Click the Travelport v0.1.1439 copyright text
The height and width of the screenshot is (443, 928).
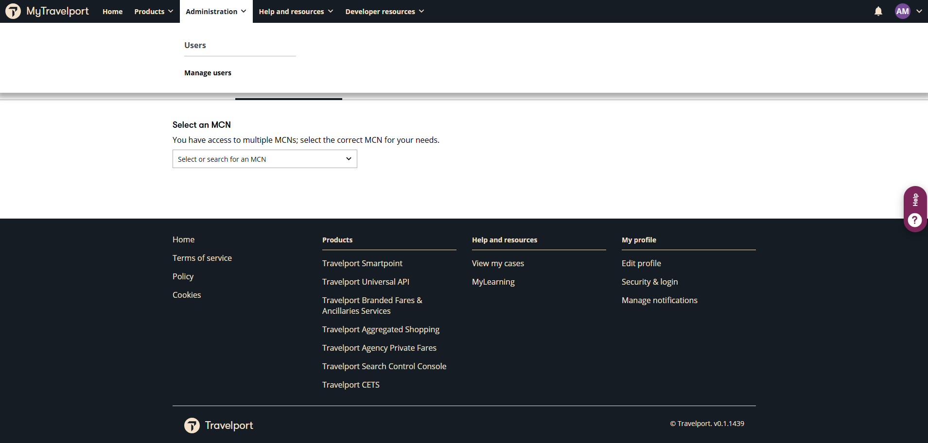(707, 424)
